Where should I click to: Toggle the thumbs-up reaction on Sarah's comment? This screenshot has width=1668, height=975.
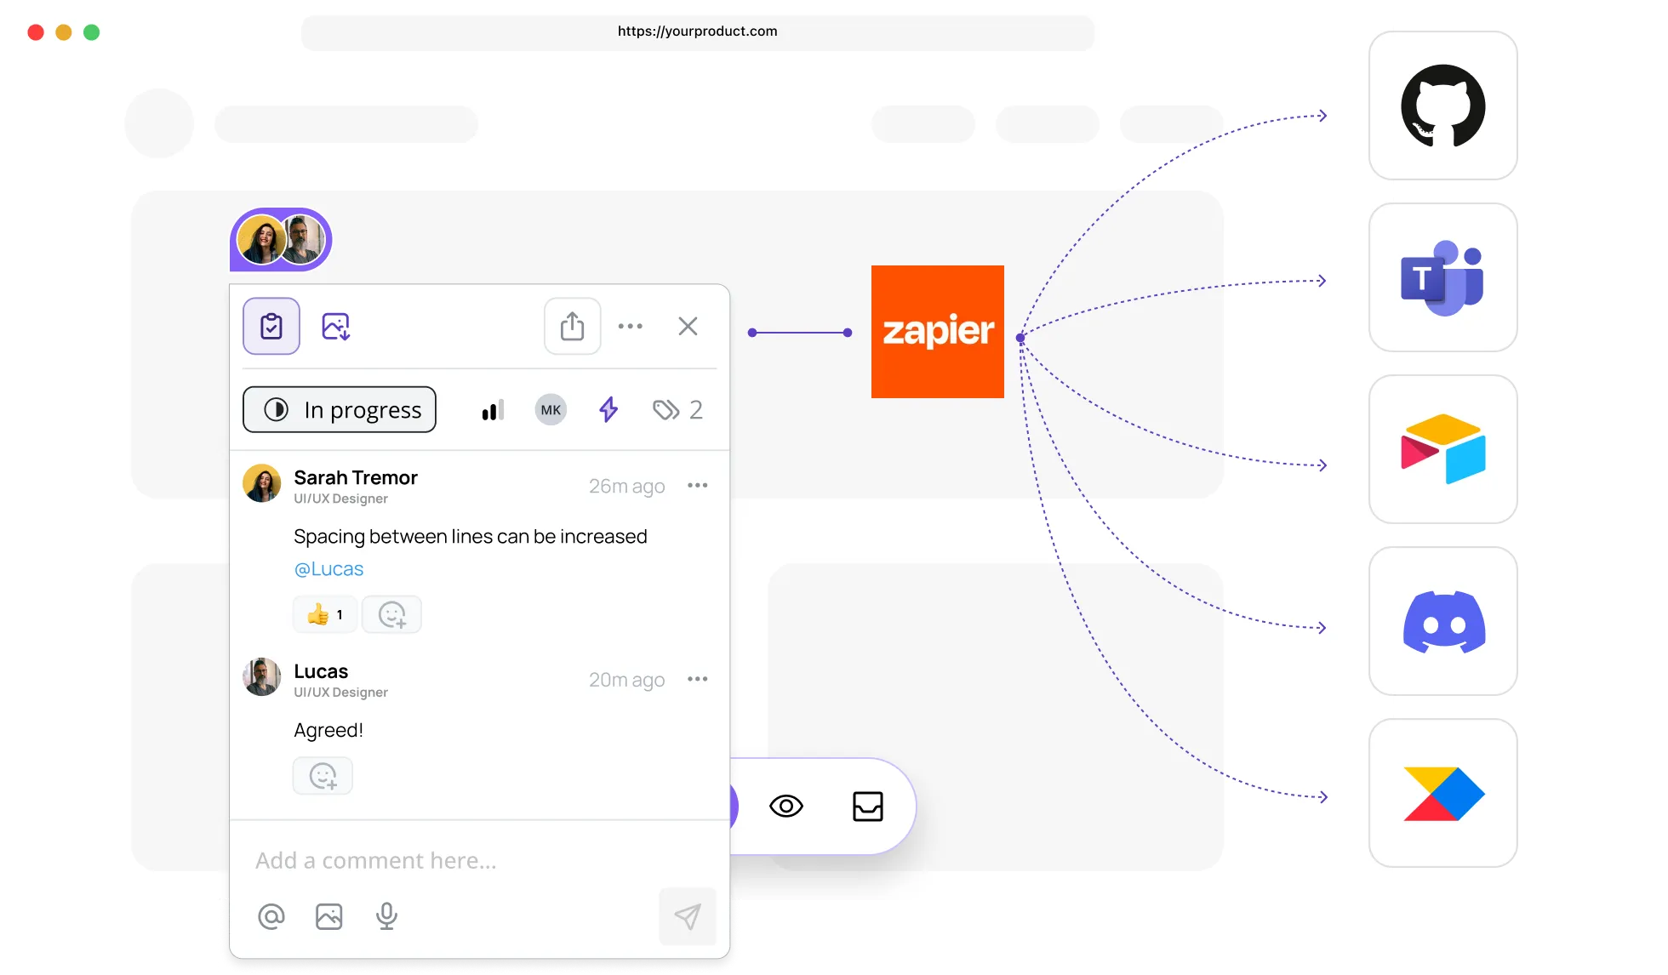[x=324, y=613]
